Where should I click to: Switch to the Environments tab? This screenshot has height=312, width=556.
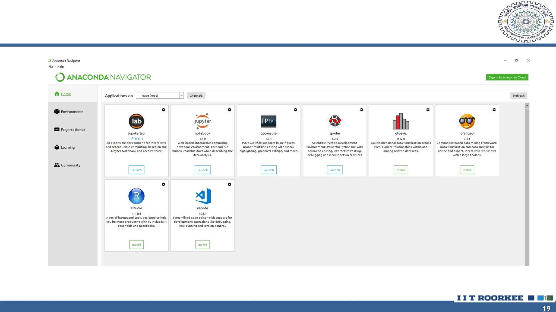(x=72, y=112)
